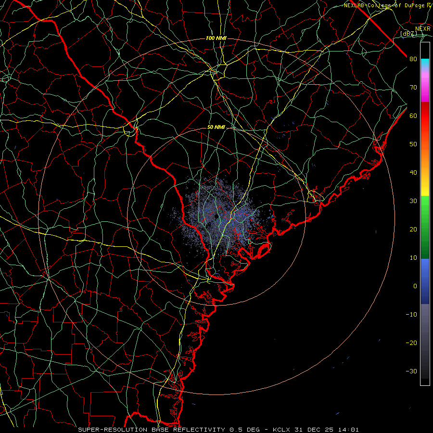Screen dimensions: 433x433
Task: Click the 'SUPER-RESOLUTION BASE REFLECTIVITY' product title
Action: click(x=152, y=430)
